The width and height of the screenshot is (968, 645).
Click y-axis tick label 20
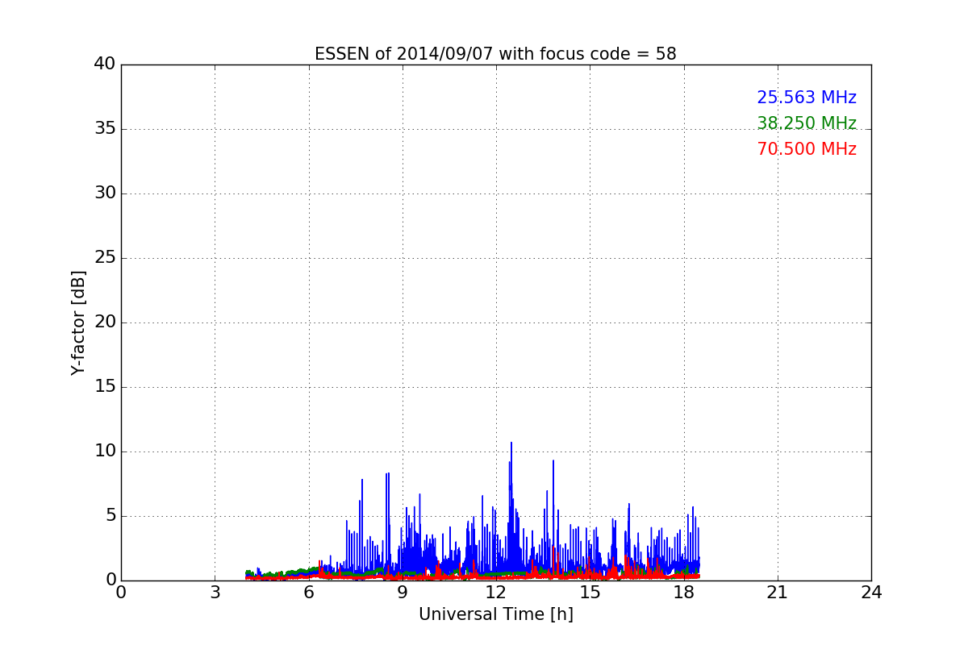pyautogui.click(x=105, y=322)
